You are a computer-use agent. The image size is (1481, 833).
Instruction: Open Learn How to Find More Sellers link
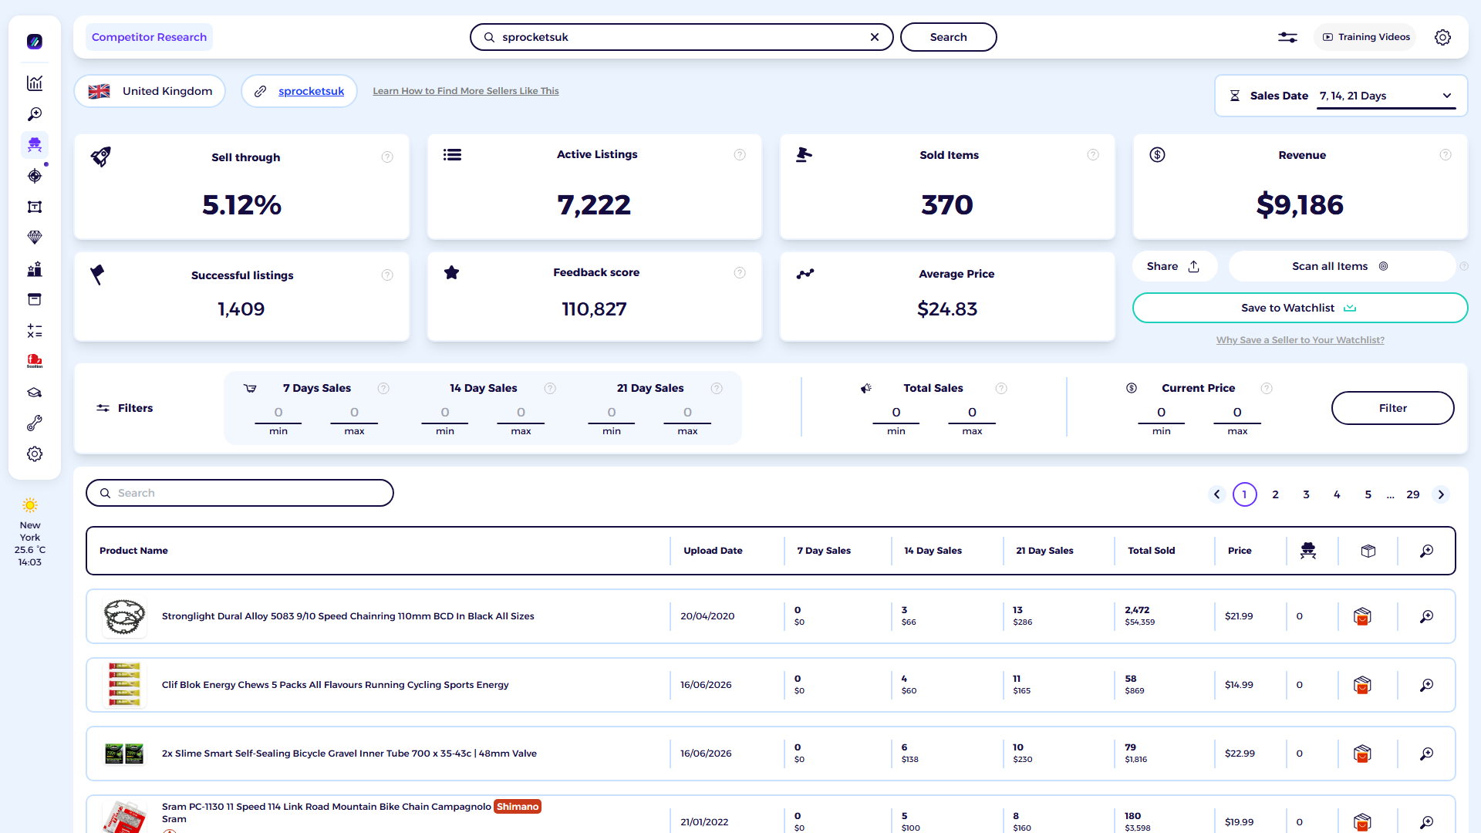coord(466,91)
